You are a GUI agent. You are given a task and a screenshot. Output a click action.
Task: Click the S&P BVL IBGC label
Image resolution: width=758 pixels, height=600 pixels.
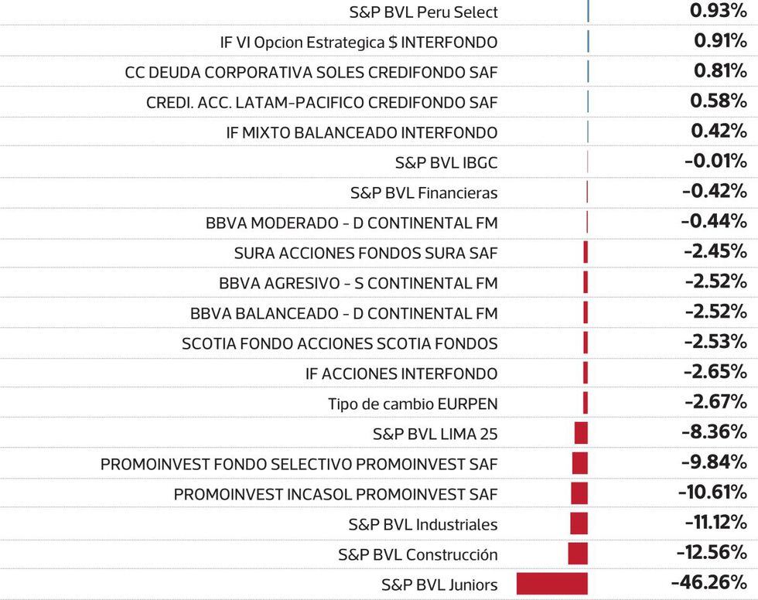tap(446, 163)
